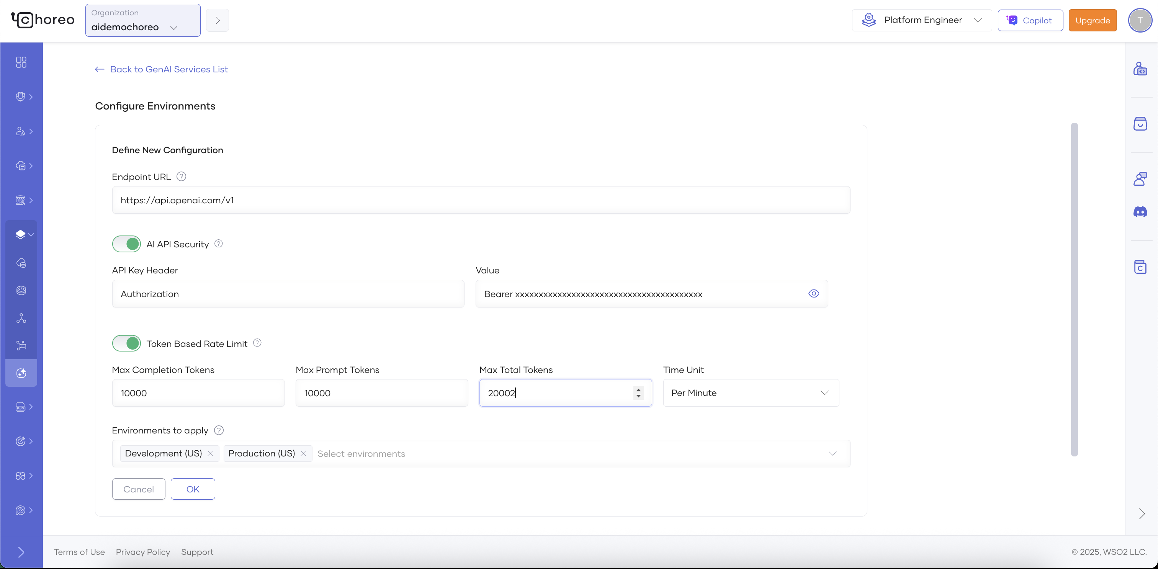Viewport: 1158px width, 569px height.
Task: Click the OK button
Action: point(192,489)
